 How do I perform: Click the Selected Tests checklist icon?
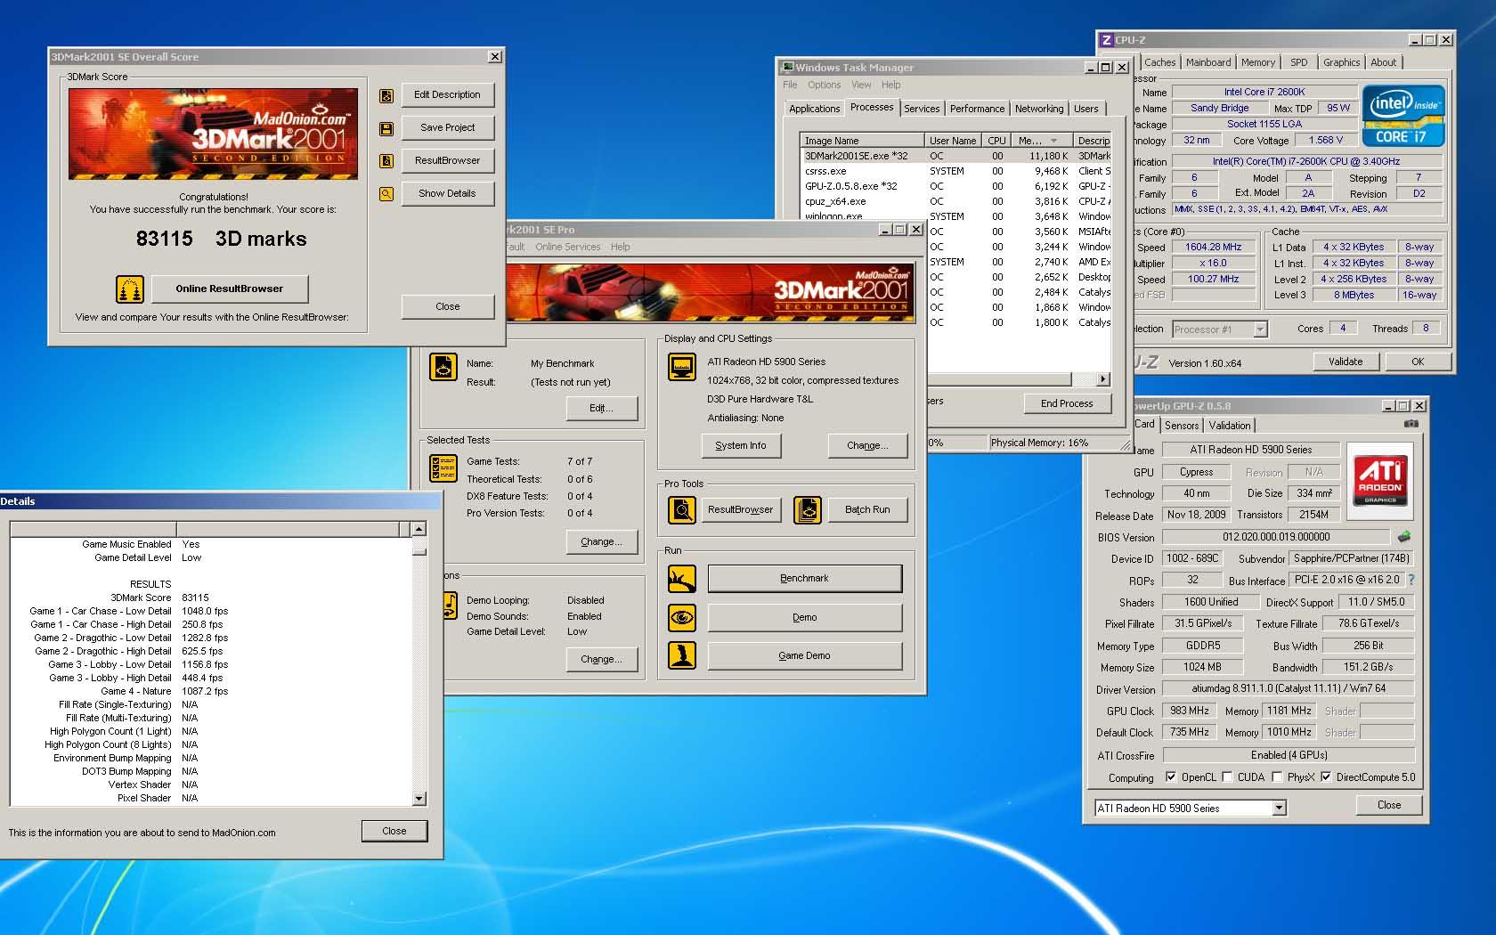coord(443,468)
